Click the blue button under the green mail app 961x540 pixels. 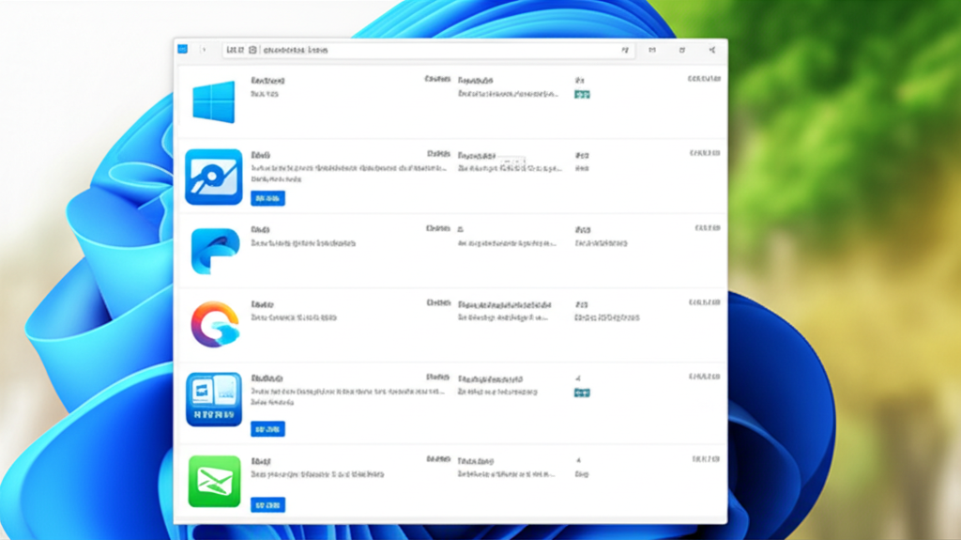click(267, 504)
